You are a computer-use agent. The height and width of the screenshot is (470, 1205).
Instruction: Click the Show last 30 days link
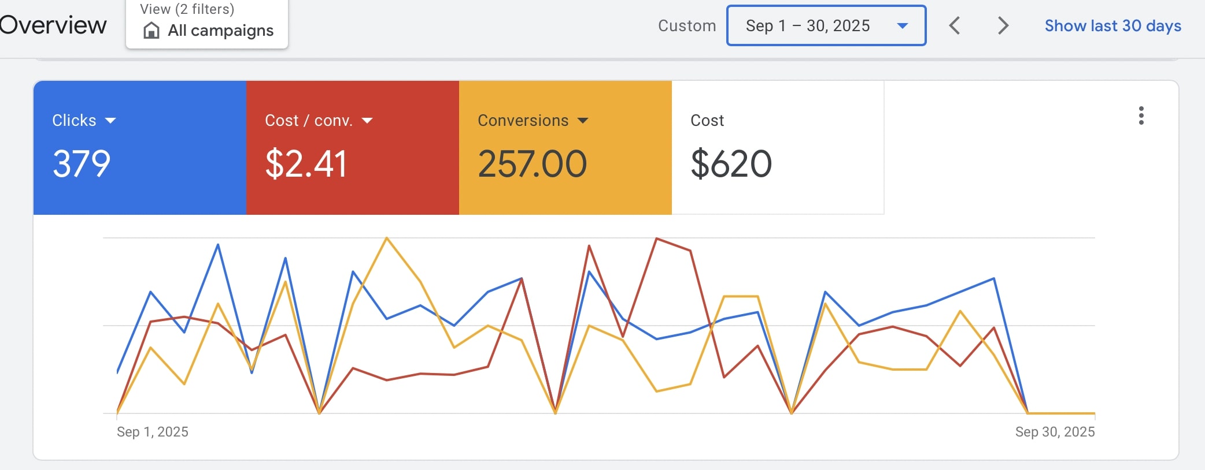coord(1112,25)
